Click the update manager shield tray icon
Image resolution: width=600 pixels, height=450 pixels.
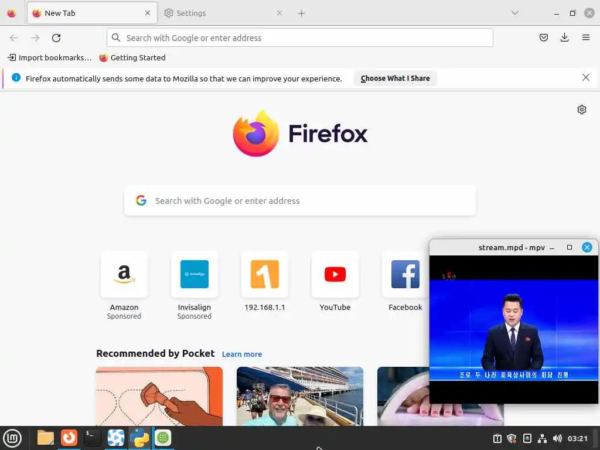coord(512,438)
